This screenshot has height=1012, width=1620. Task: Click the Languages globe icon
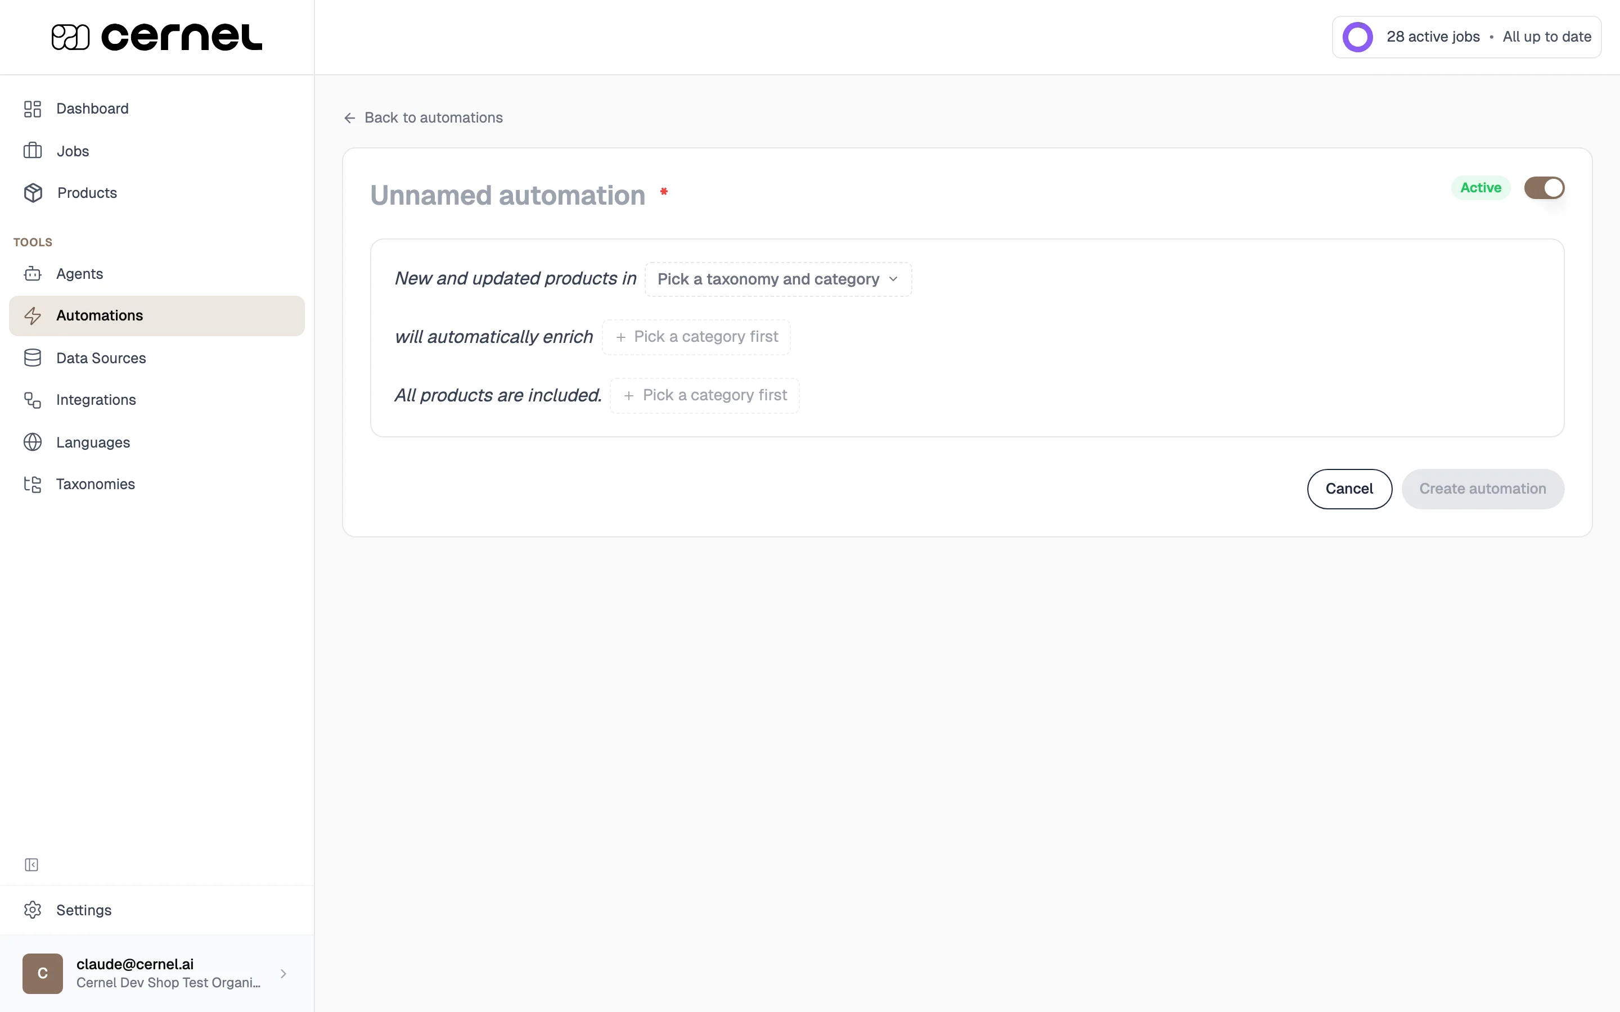pos(32,442)
